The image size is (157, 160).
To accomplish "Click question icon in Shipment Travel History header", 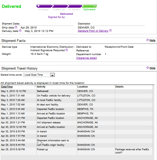I will pyautogui.click(x=148, y=68).
